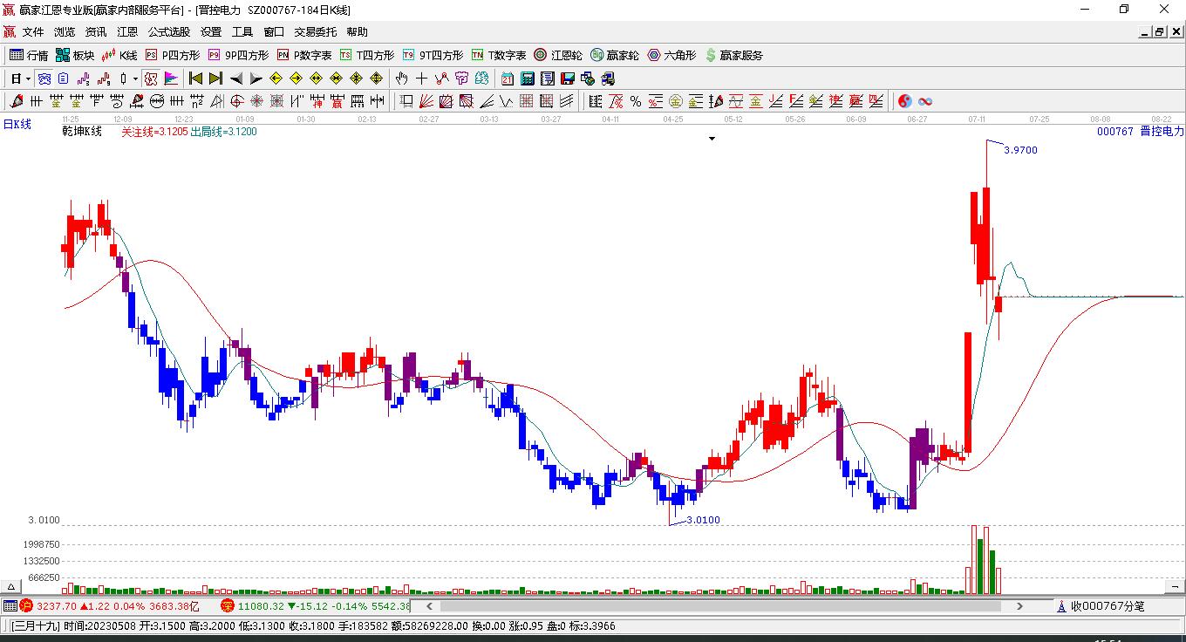Click the circular target Gann icon
1186x642 pixels.
click(236, 101)
